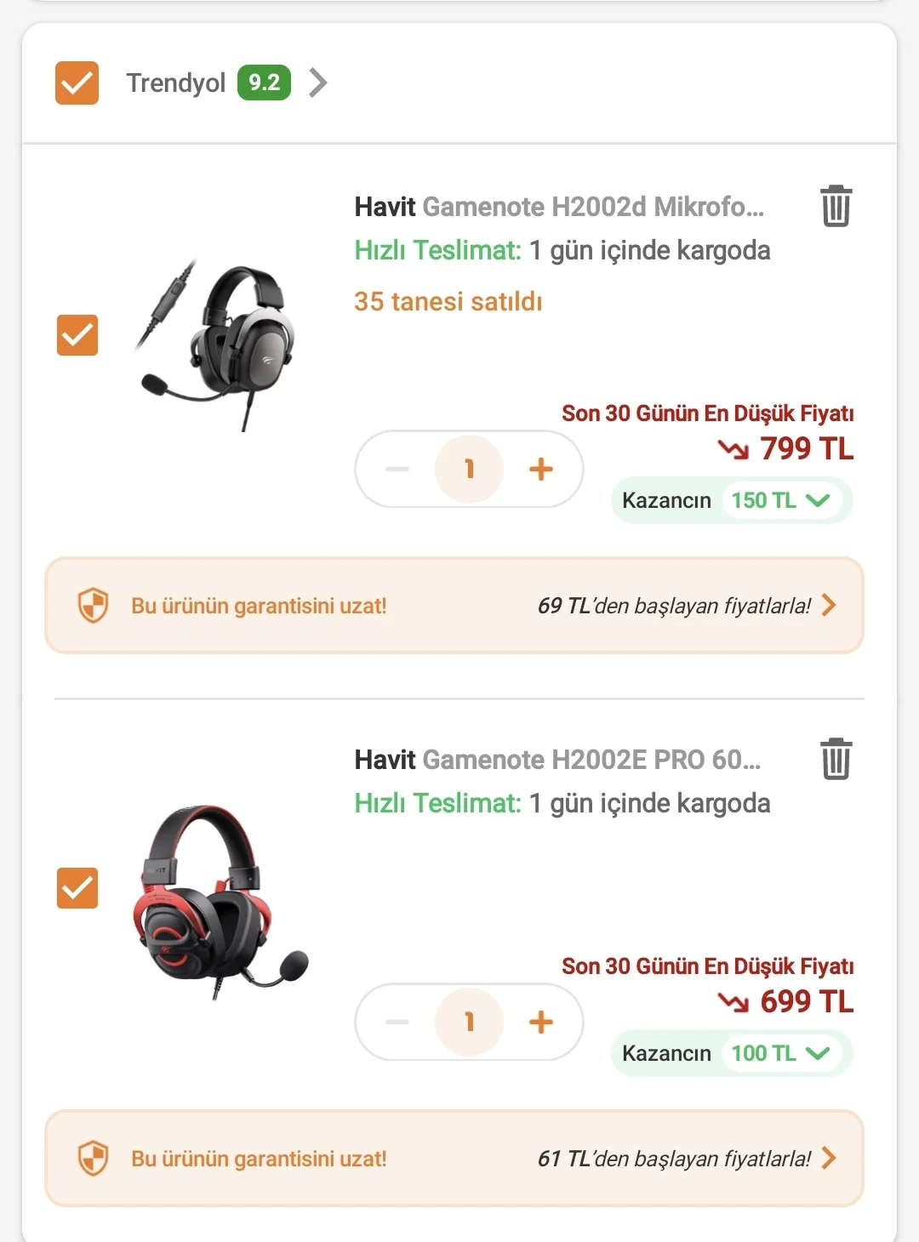Open the Havit Gamenote H2002E PRO title
Screen dimensions: 919x1242
[557, 760]
